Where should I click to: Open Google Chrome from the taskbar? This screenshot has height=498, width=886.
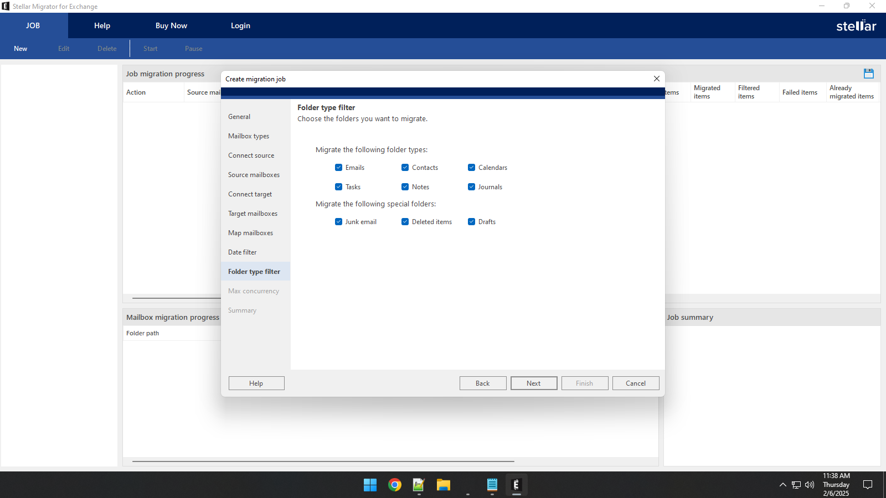pos(395,485)
